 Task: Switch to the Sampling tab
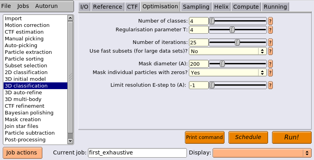[196, 7]
